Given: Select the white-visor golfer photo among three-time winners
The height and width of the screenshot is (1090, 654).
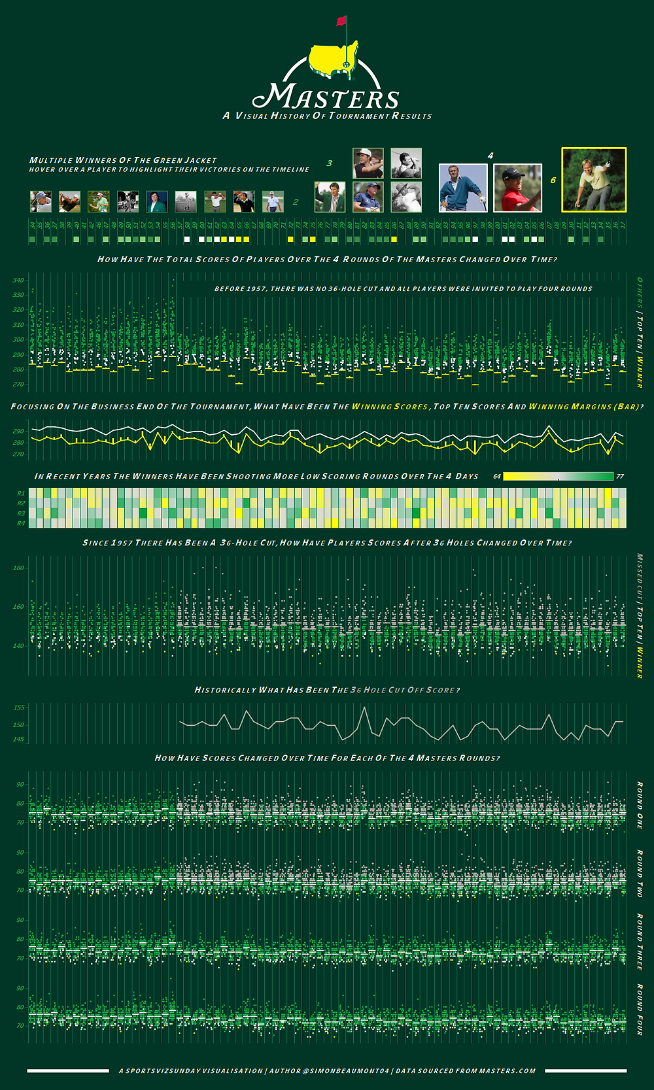Looking at the screenshot, I should pyautogui.click(x=368, y=163).
